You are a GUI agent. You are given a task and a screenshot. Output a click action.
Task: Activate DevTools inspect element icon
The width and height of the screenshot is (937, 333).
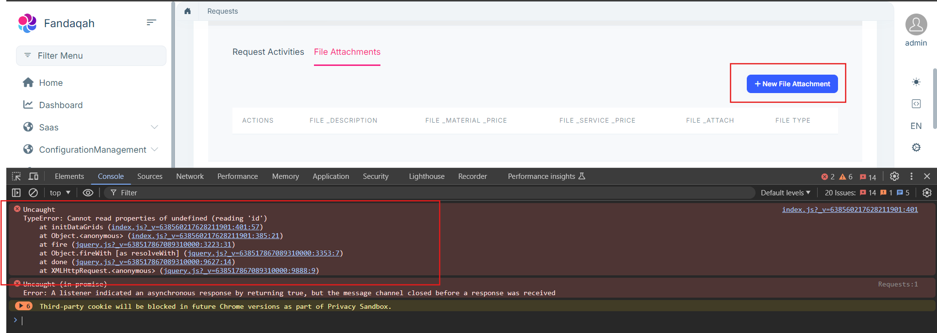pos(16,176)
